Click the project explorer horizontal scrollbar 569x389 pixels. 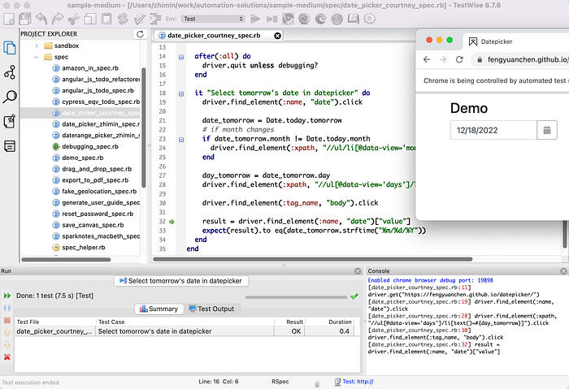[66, 260]
